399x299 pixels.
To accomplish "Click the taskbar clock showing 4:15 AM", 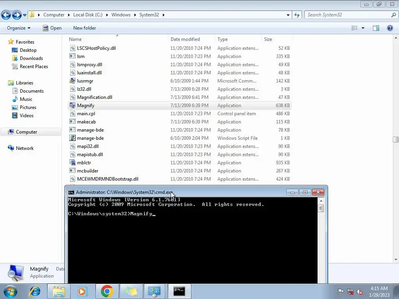I will (x=379, y=292).
